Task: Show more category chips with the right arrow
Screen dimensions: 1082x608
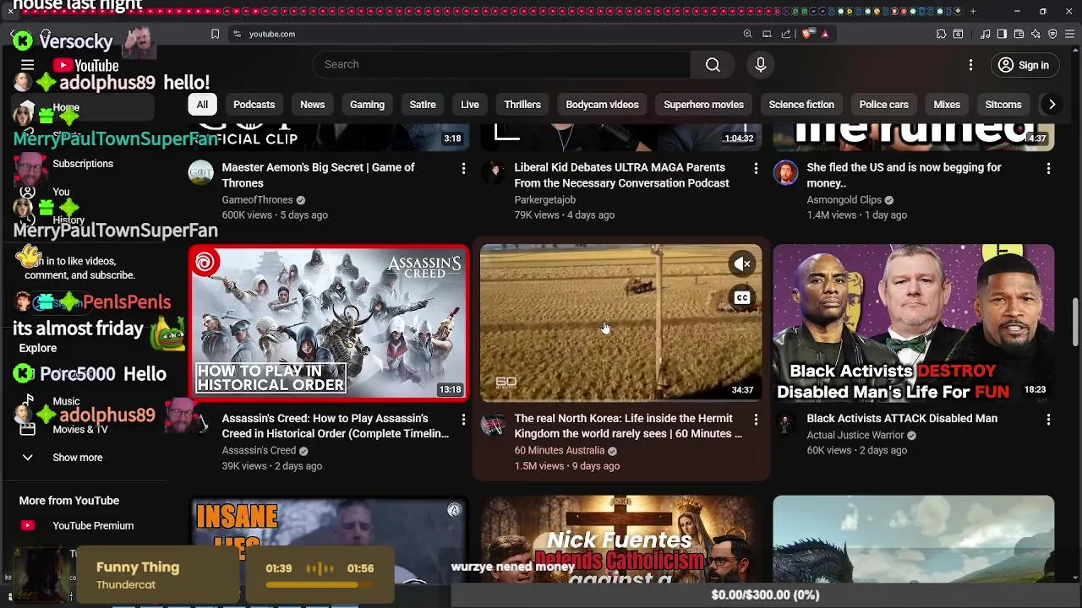Action: [x=1052, y=105]
